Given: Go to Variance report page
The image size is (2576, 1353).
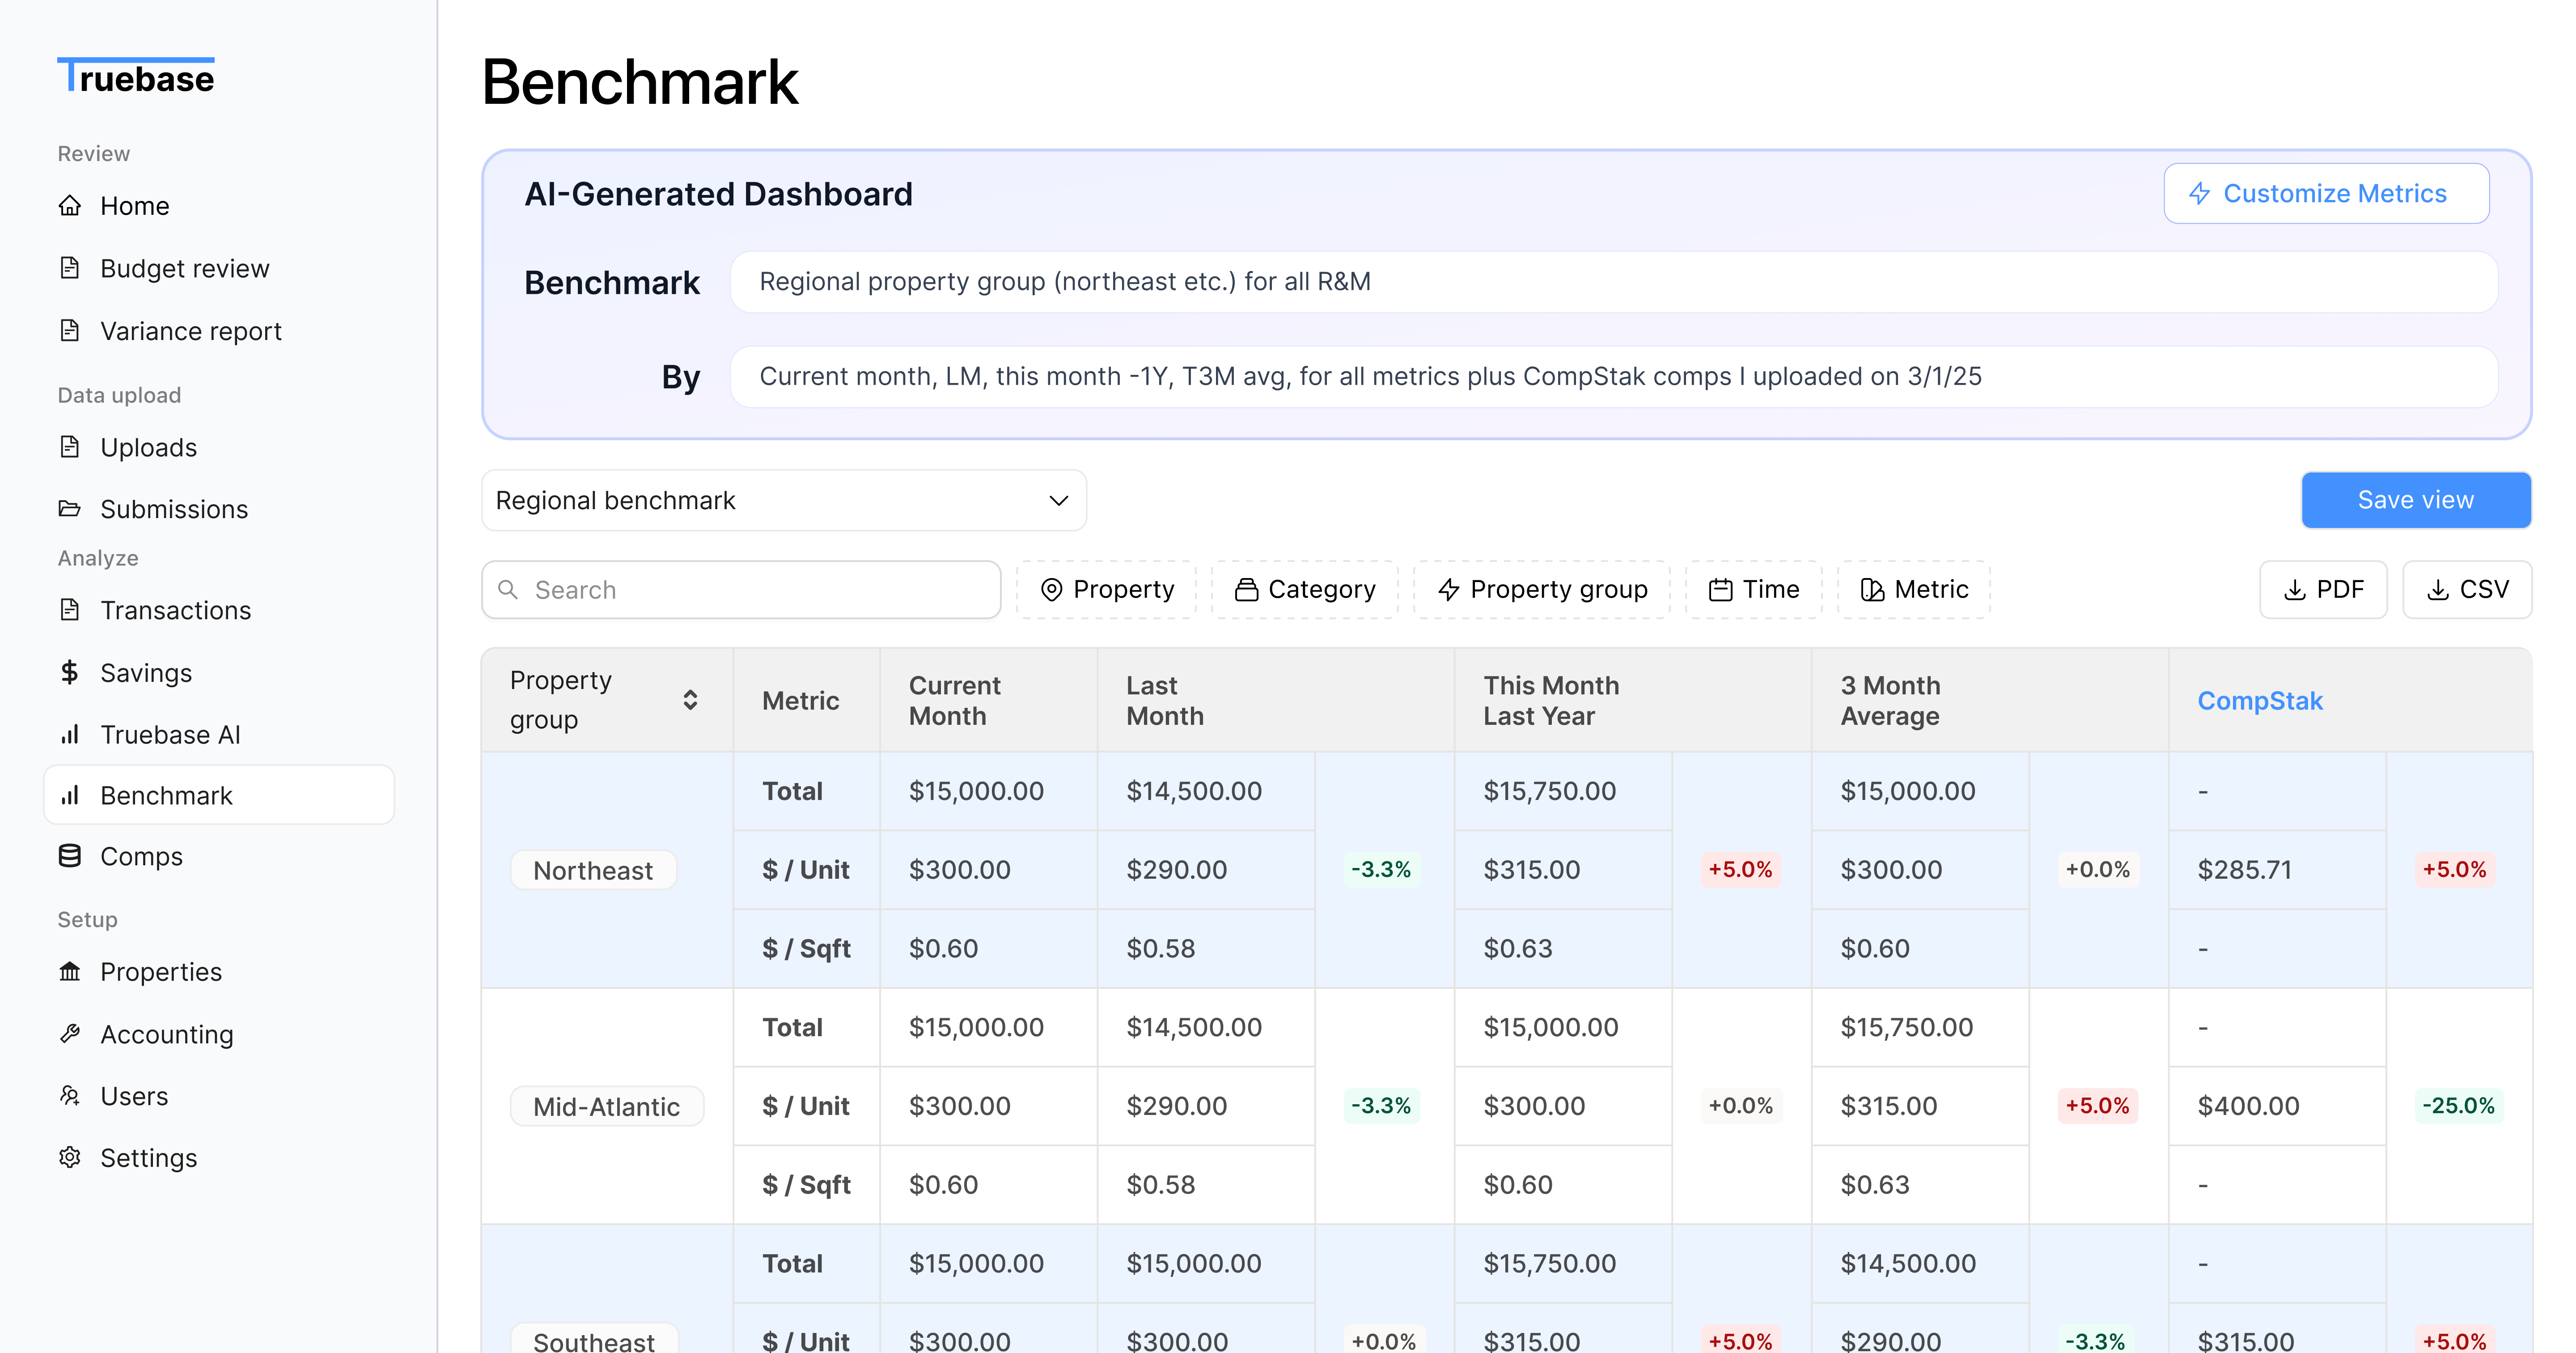Looking at the screenshot, I should [190, 331].
